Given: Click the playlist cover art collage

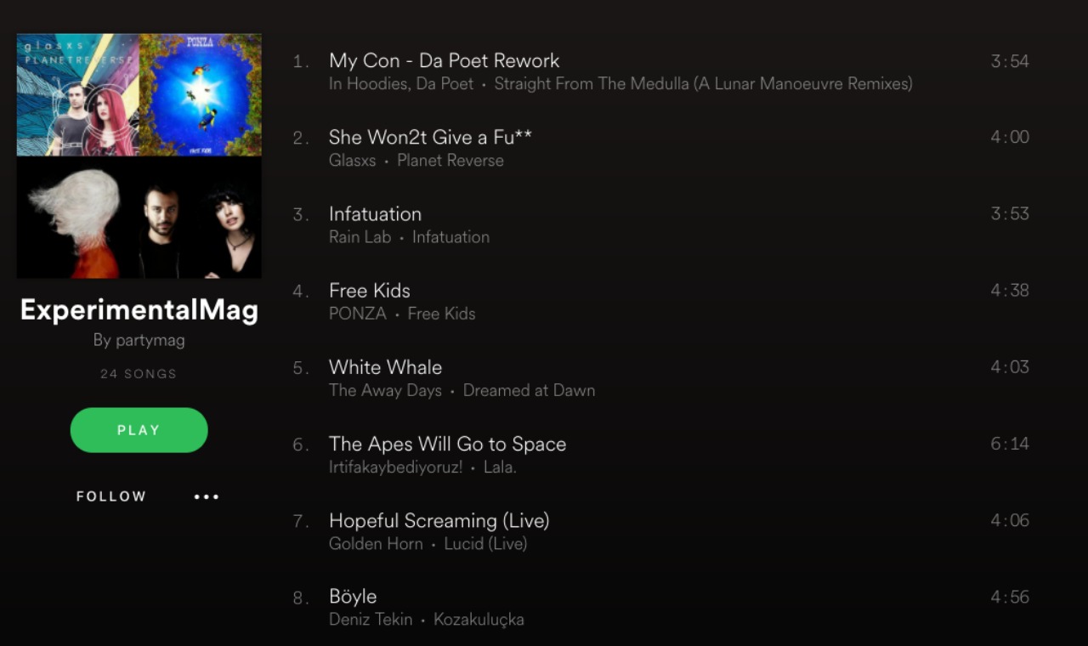Looking at the screenshot, I should (139, 156).
